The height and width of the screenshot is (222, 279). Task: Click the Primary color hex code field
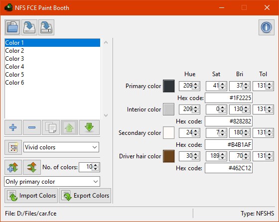(229, 98)
